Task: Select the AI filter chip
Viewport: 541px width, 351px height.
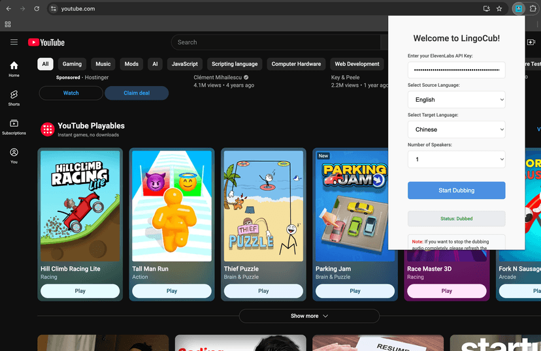Action: 155,64
